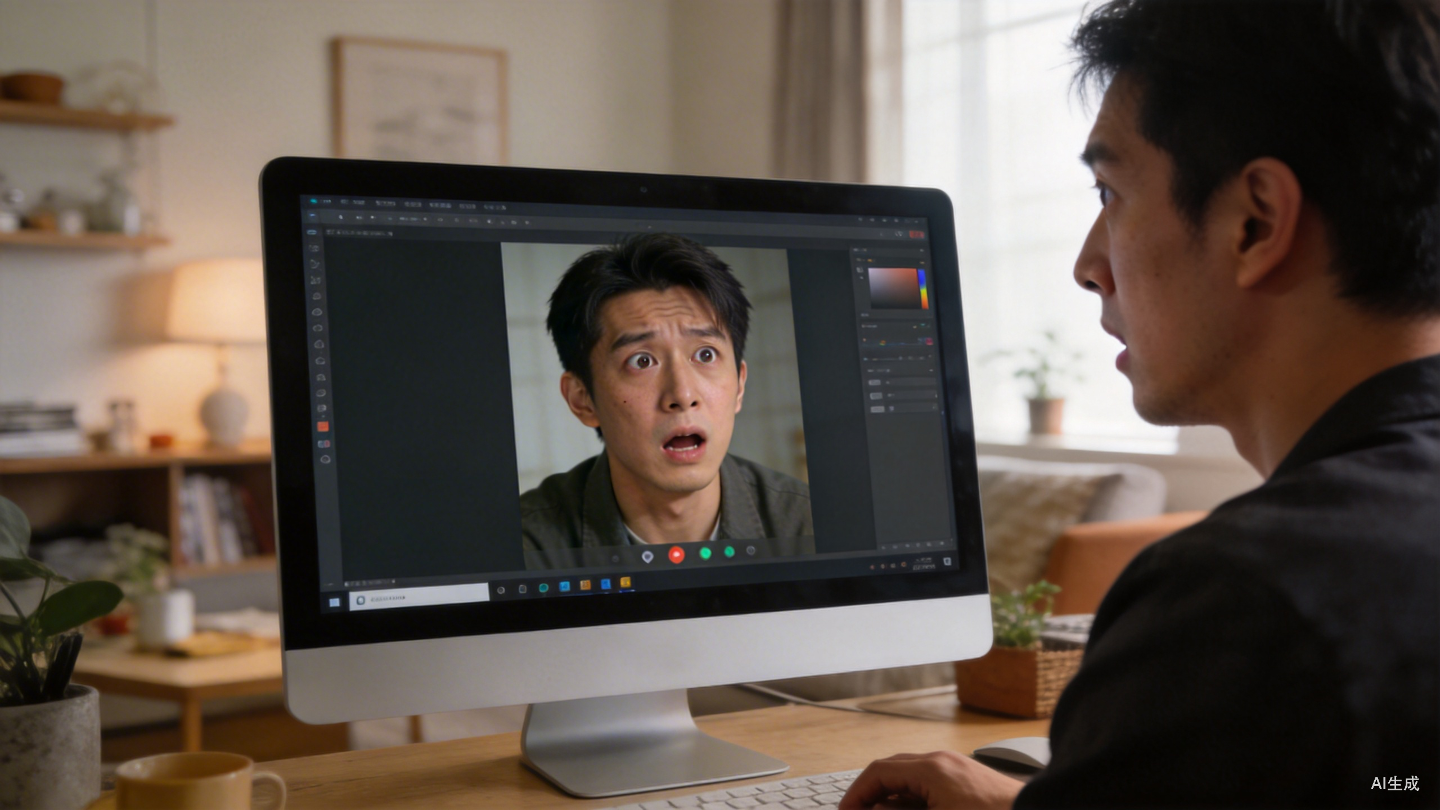Click the first green circle button below photo
Image resolution: width=1440 pixels, height=810 pixels.
click(705, 553)
